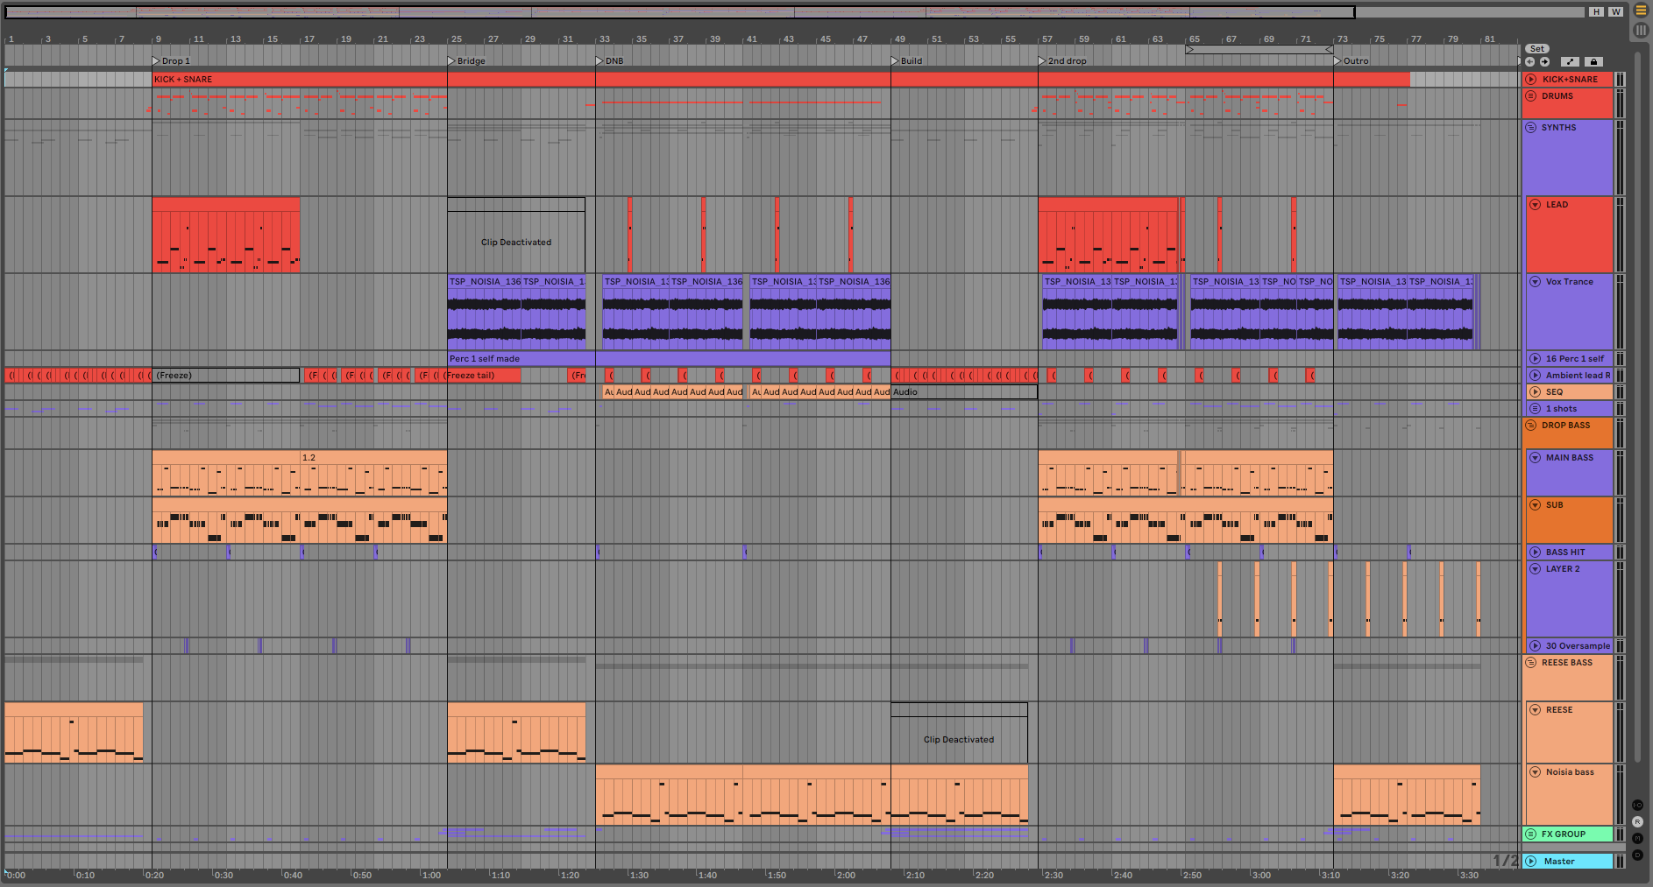
Task: Fold the DROP BASS group track
Action: (1530, 425)
